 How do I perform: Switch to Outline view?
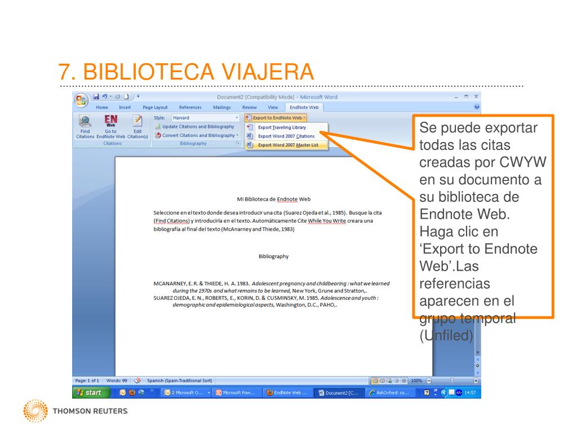397,381
